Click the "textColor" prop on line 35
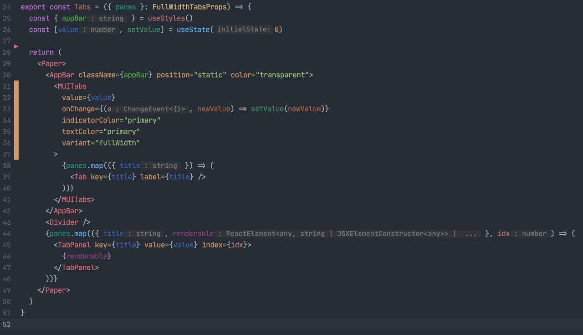583x335 pixels. pyautogui.click(x=80, y=132)
